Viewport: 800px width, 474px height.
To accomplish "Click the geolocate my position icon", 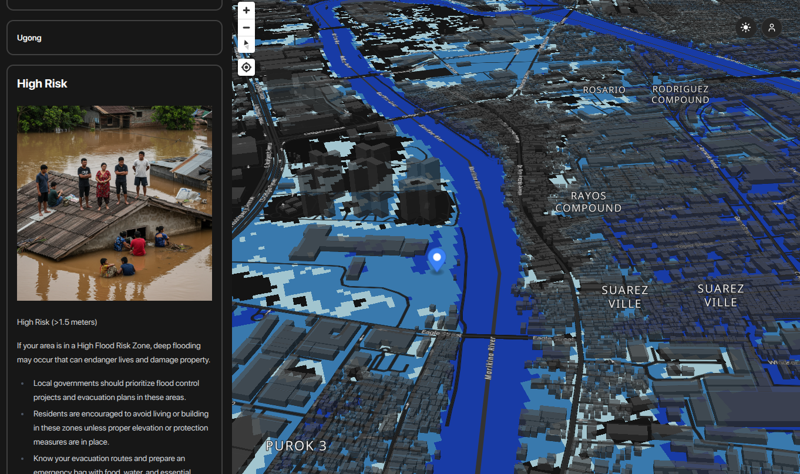I will pos(246,66).
